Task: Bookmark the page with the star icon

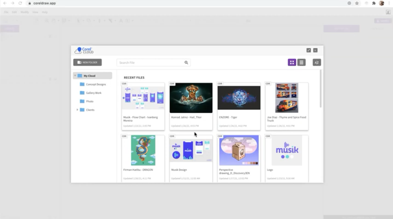Action: 357,3
